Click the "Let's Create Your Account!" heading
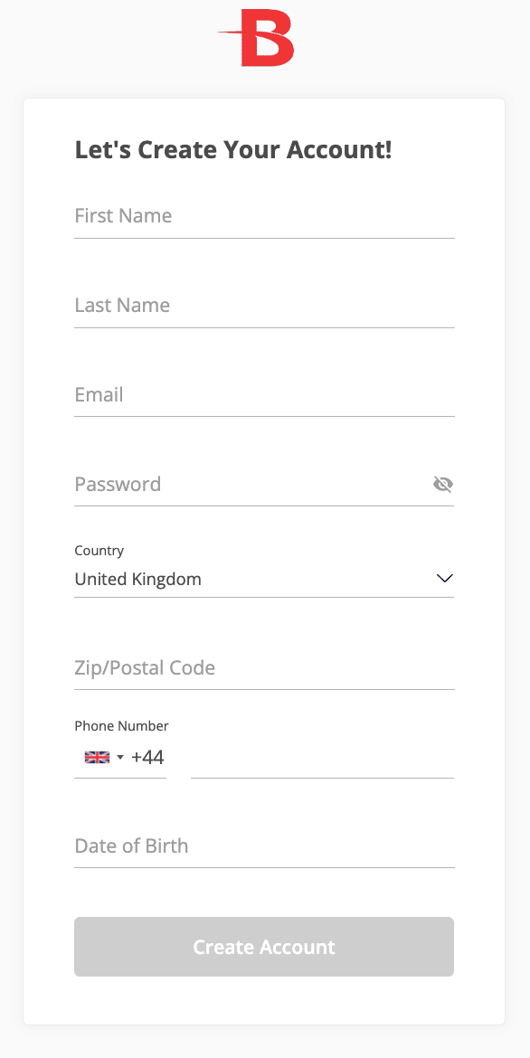Viewport: 530px width, 1058px height. 233,150
